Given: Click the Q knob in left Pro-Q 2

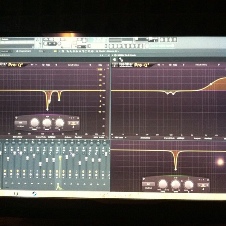Looking at the screenshot, I should click(x=60, y=123).
